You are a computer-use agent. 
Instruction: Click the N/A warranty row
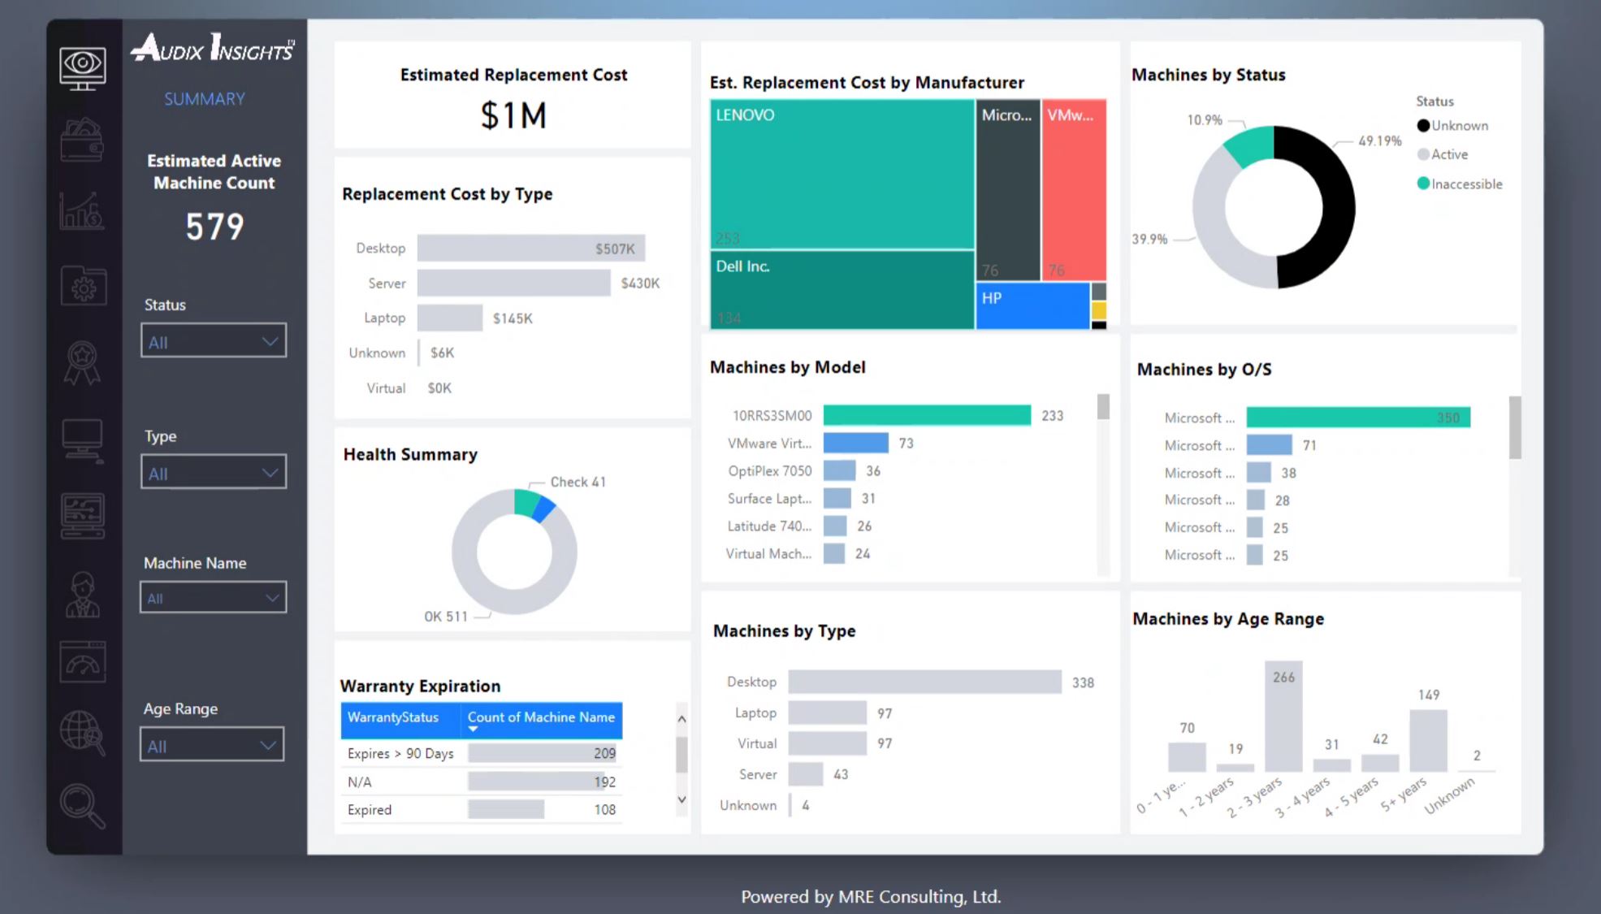point(482,782)
